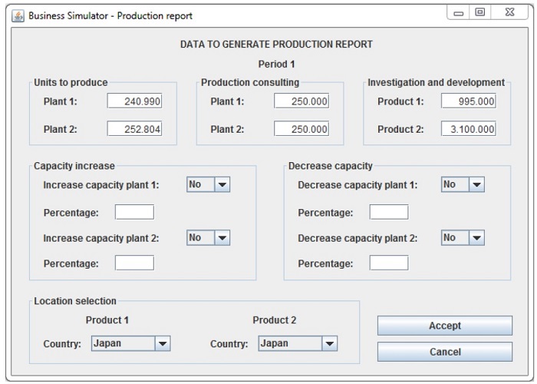Expand Decrease capacity plant 2 dropdown
Image resolution: width=537 pixels, height=384 pixels.
click(463, 238)
